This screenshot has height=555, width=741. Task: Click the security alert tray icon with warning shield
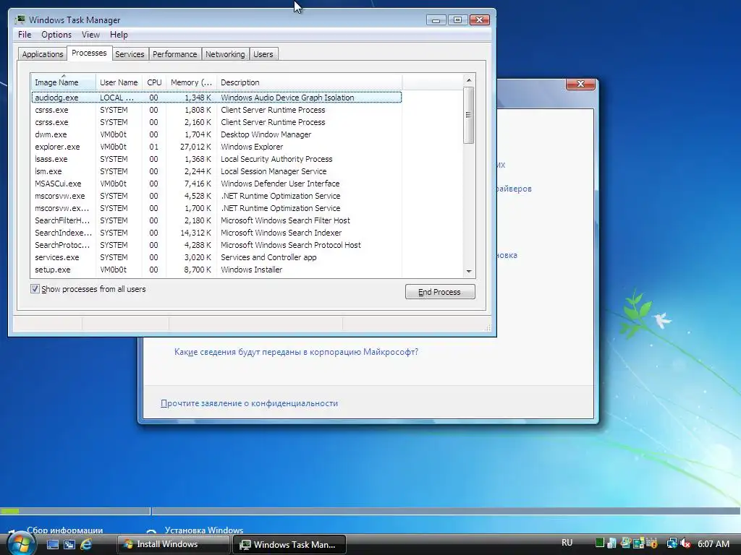652,543
